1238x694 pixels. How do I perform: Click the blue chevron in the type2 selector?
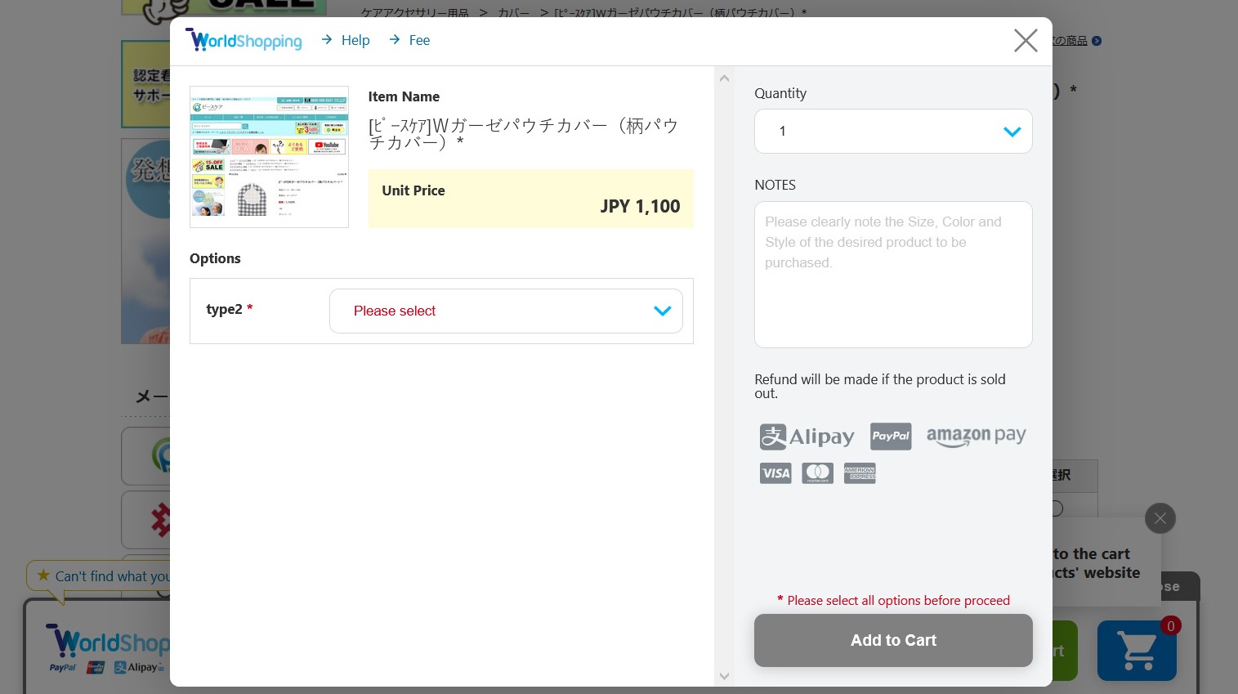[x=662, y=311]
